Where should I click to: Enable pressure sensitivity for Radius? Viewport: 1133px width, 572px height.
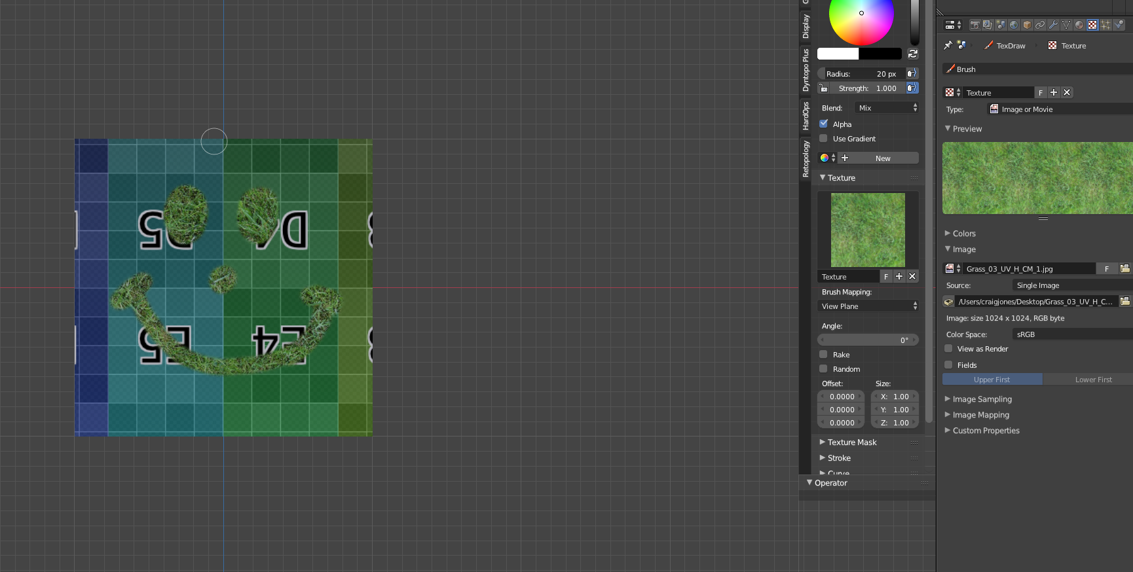point(912,73)
